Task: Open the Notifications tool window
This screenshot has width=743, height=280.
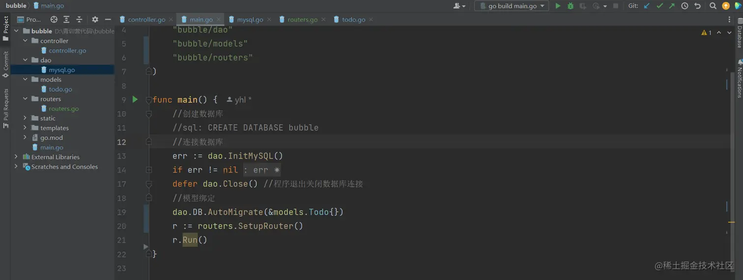Action: (x=739, y=78)
